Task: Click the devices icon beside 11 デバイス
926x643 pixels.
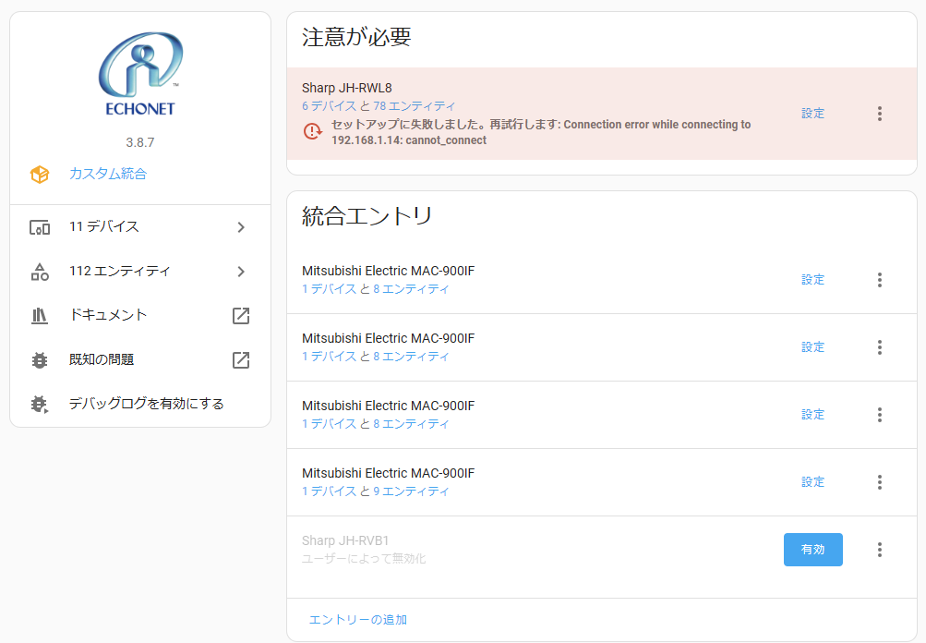Action: 40,227
